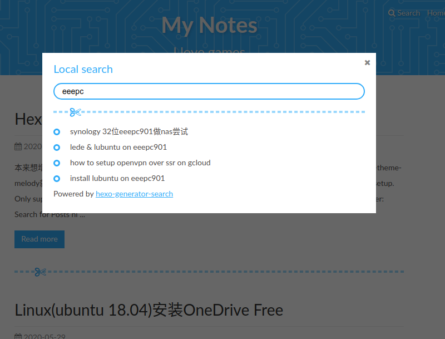The width and height of the screenshot is (445, 339).
Task: Click the circle bullet beside the synology result
Action: pos(57,132)
